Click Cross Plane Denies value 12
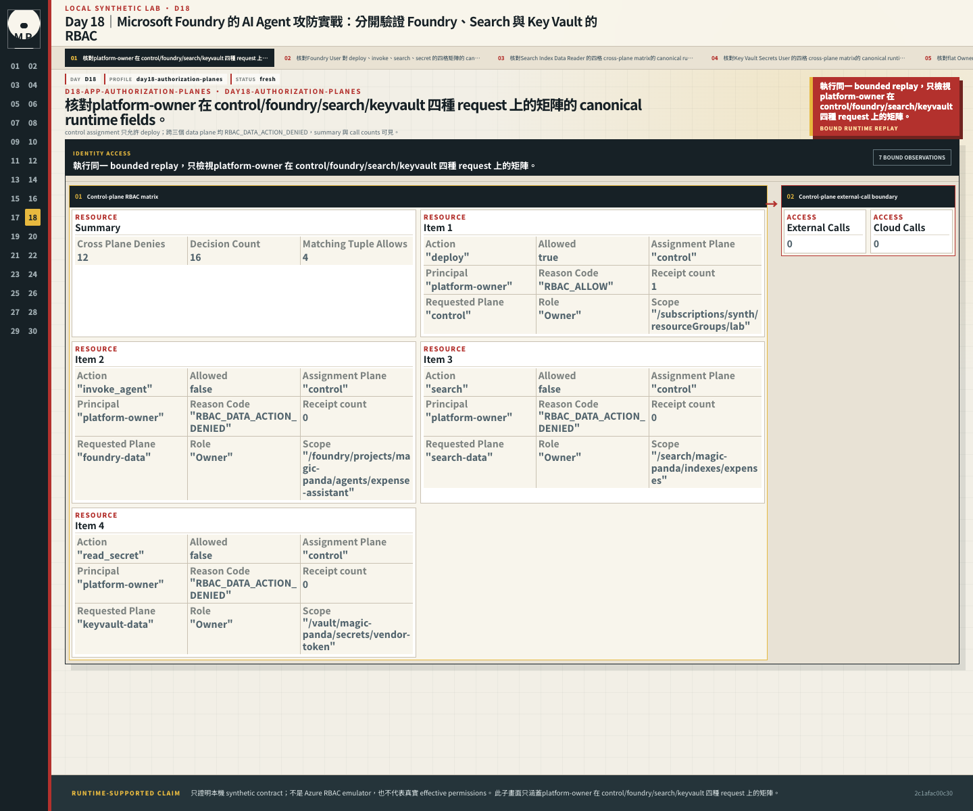 click(x=82, y=257)
